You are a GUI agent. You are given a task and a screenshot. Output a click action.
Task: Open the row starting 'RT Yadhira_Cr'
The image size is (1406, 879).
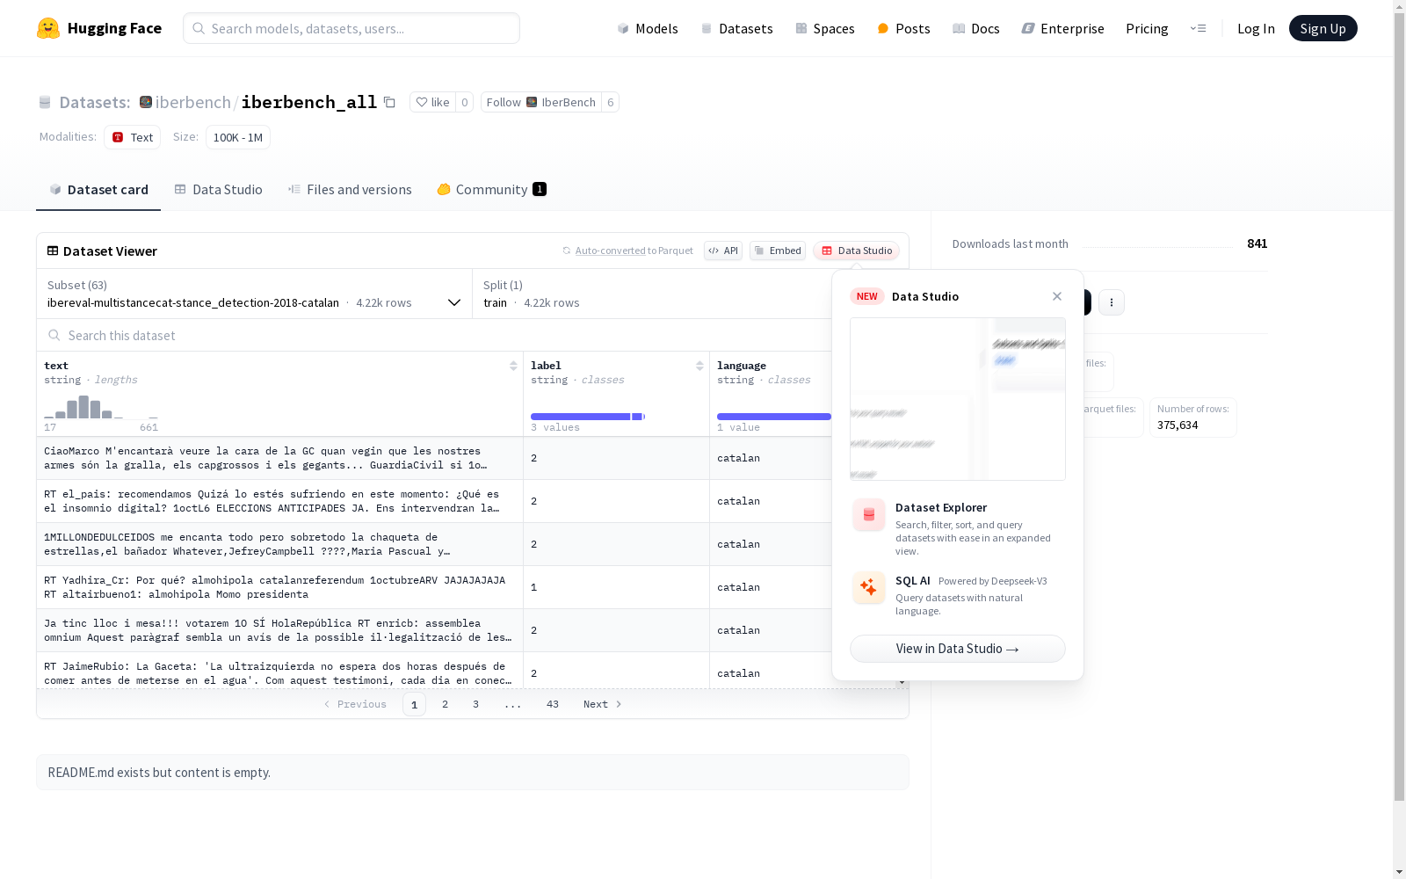pos(434,587)
